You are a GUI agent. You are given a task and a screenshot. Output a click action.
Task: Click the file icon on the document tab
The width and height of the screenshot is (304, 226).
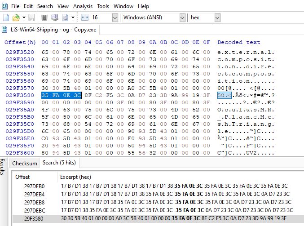point(4,30)
